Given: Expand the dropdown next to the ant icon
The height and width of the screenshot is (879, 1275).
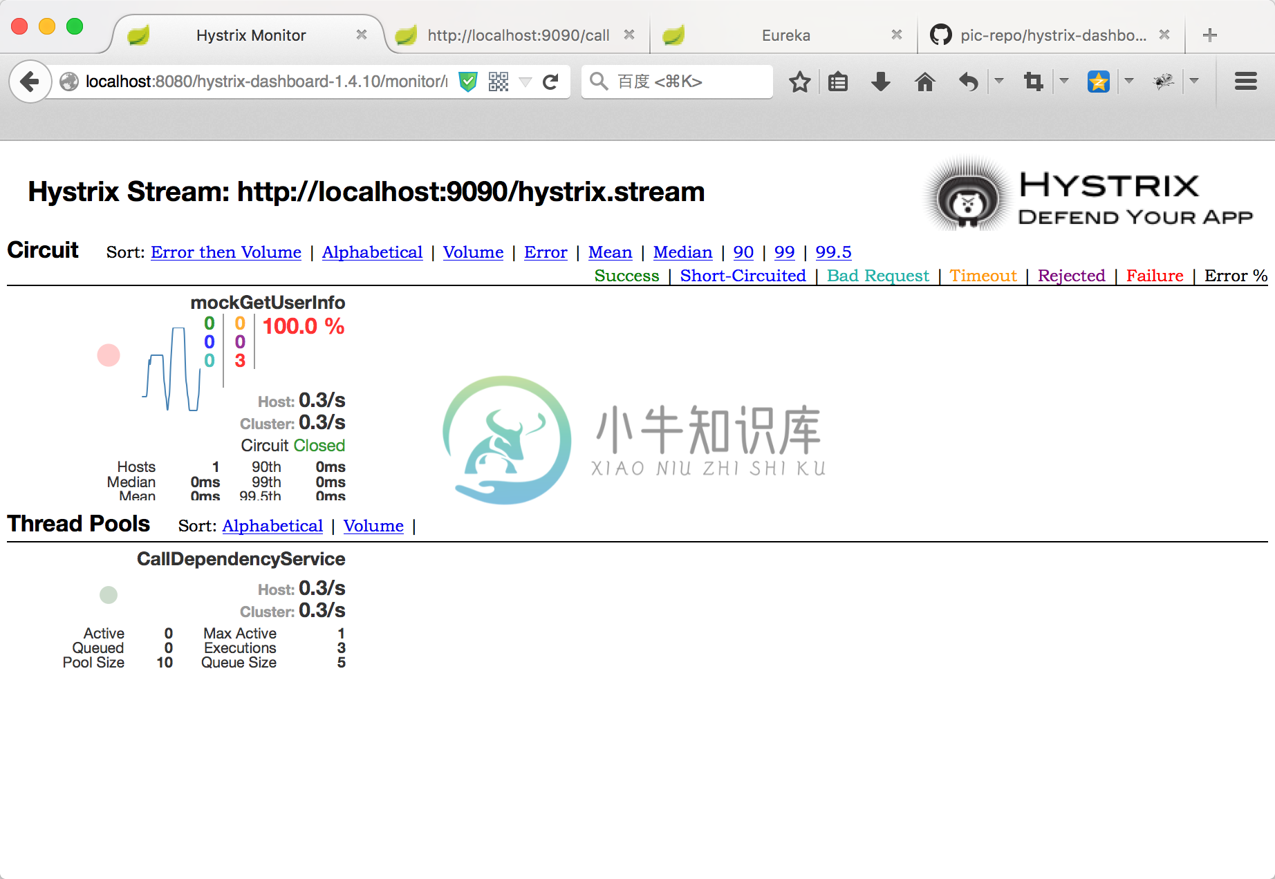Looking at the screenshot, I should coord(1193,81).
